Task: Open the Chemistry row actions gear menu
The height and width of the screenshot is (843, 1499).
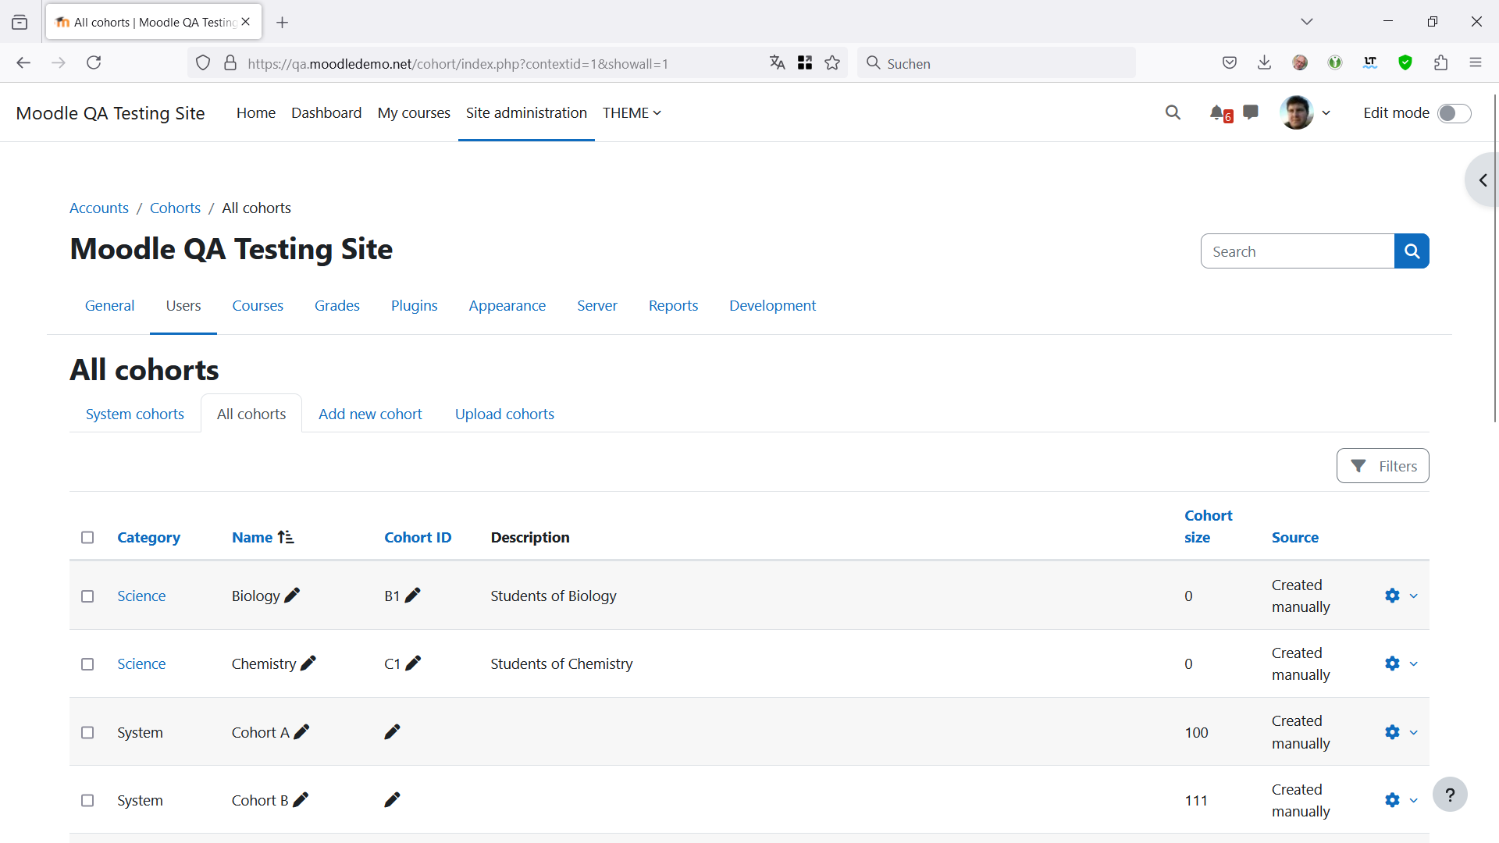Action: point(1401,663)
